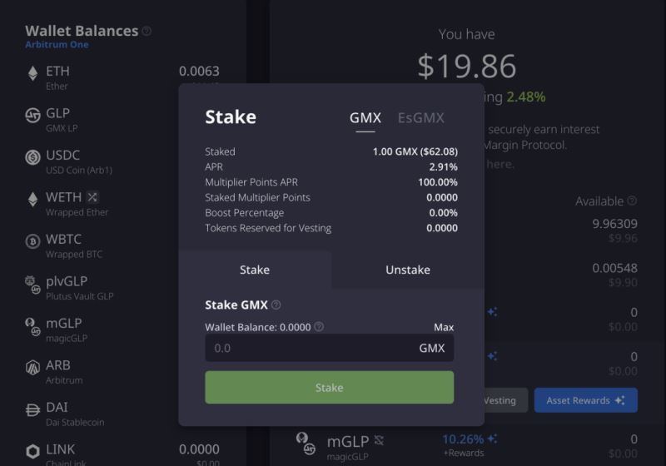Click the GMX amount input field
This screenshot has width=666, height=466.
308,348
